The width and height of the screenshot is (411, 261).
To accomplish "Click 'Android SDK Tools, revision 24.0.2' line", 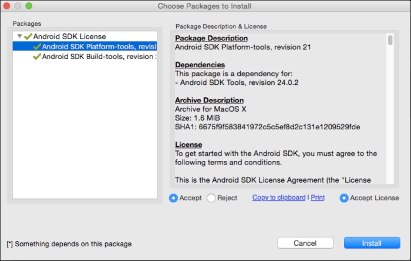I will 237,83.
